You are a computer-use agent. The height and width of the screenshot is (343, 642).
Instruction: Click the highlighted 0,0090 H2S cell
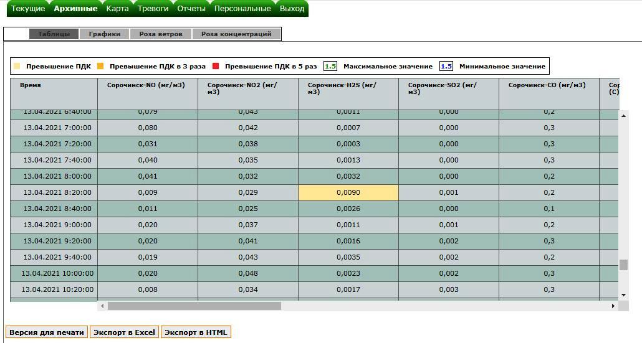(x=348, y=193)
